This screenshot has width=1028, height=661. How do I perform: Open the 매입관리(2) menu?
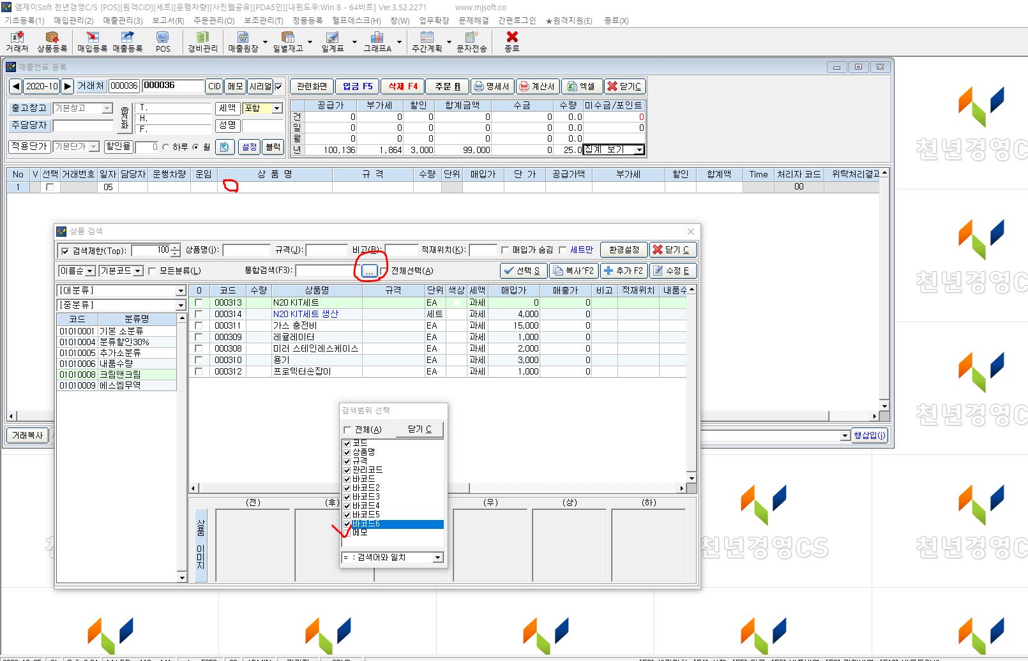(x=73, y=20)
